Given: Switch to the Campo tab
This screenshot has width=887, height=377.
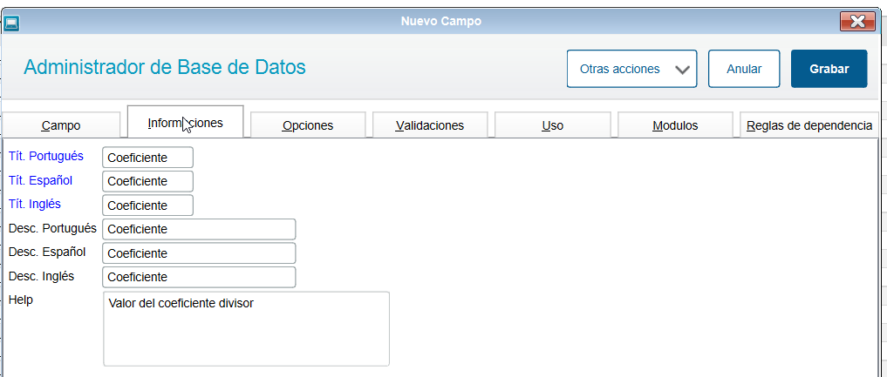Looking at the screenshot, I should [61, 125].
